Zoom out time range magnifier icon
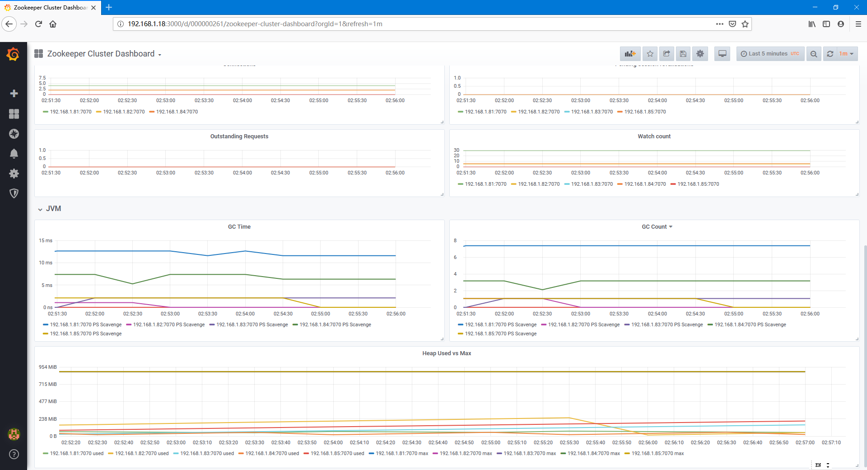867x470 pixels. click(814, 54)
